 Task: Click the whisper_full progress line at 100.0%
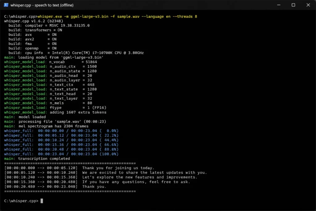coord(61,154)
